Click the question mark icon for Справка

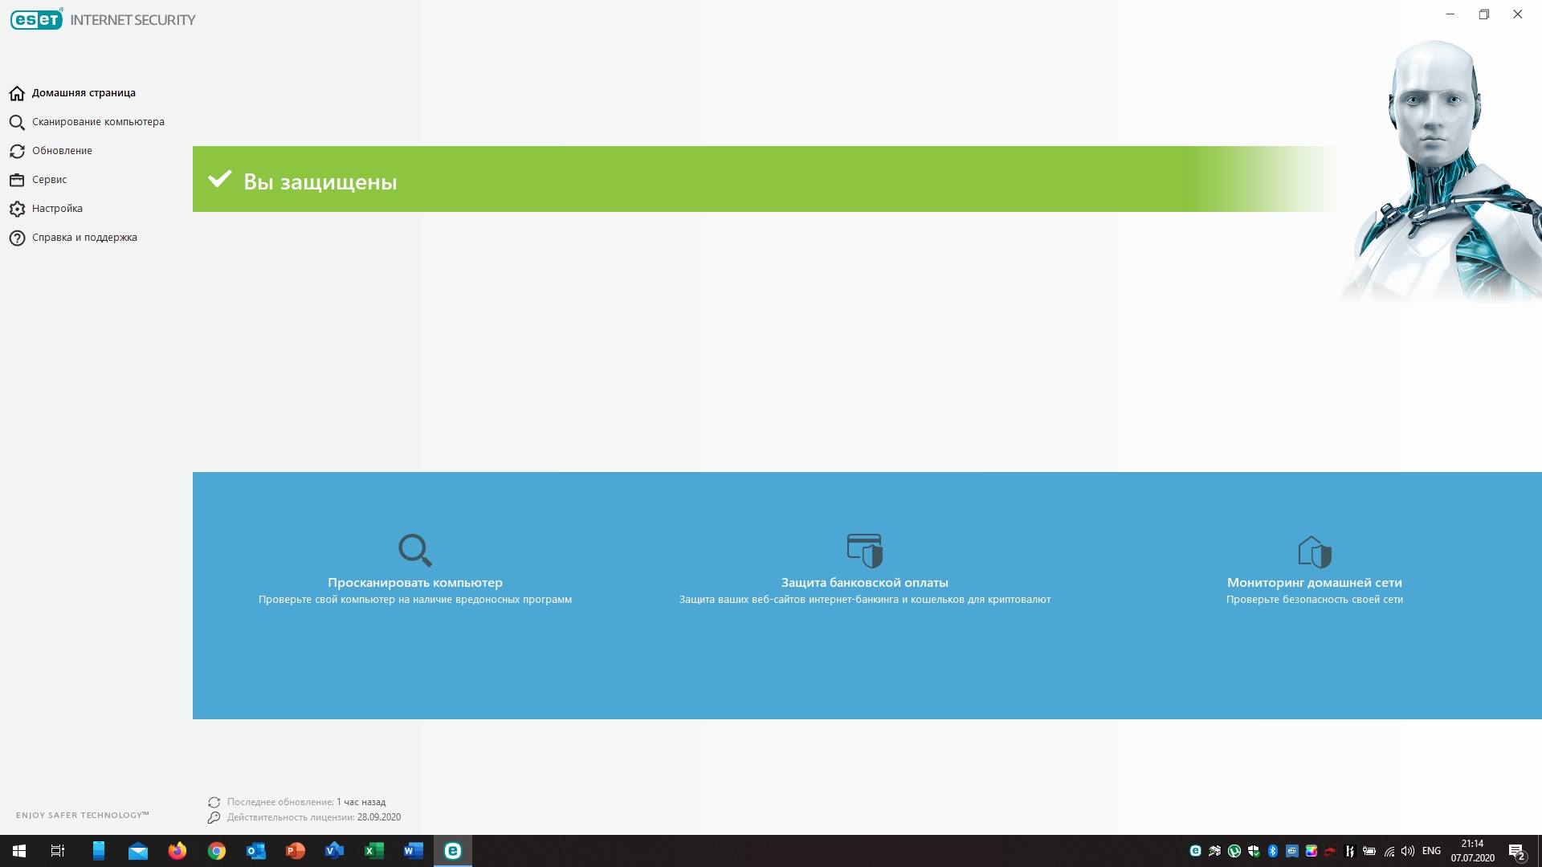coord(17,238)
